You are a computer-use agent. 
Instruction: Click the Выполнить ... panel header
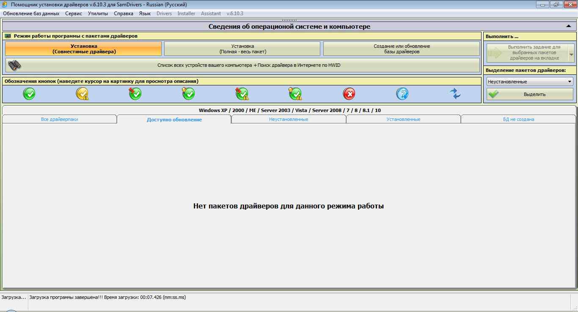[530, 36]
